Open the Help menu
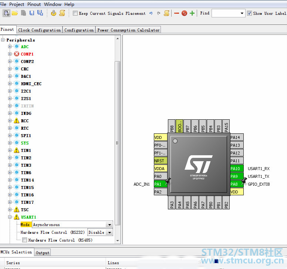The height and width of the screenshot is (269, 287). [x=69, y=4]
